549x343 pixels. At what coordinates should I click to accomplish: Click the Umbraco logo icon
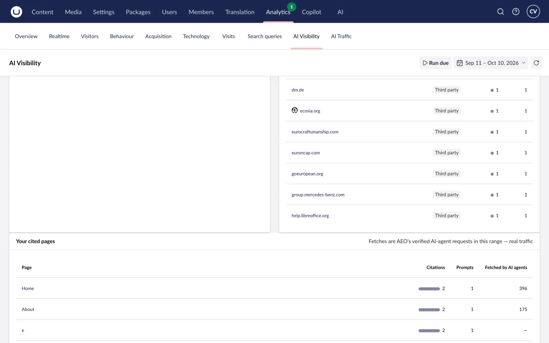(x=16, y=12)
